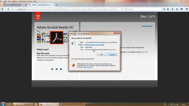
Task: Click the volume icon in system tray
Action: pos(177,105)
